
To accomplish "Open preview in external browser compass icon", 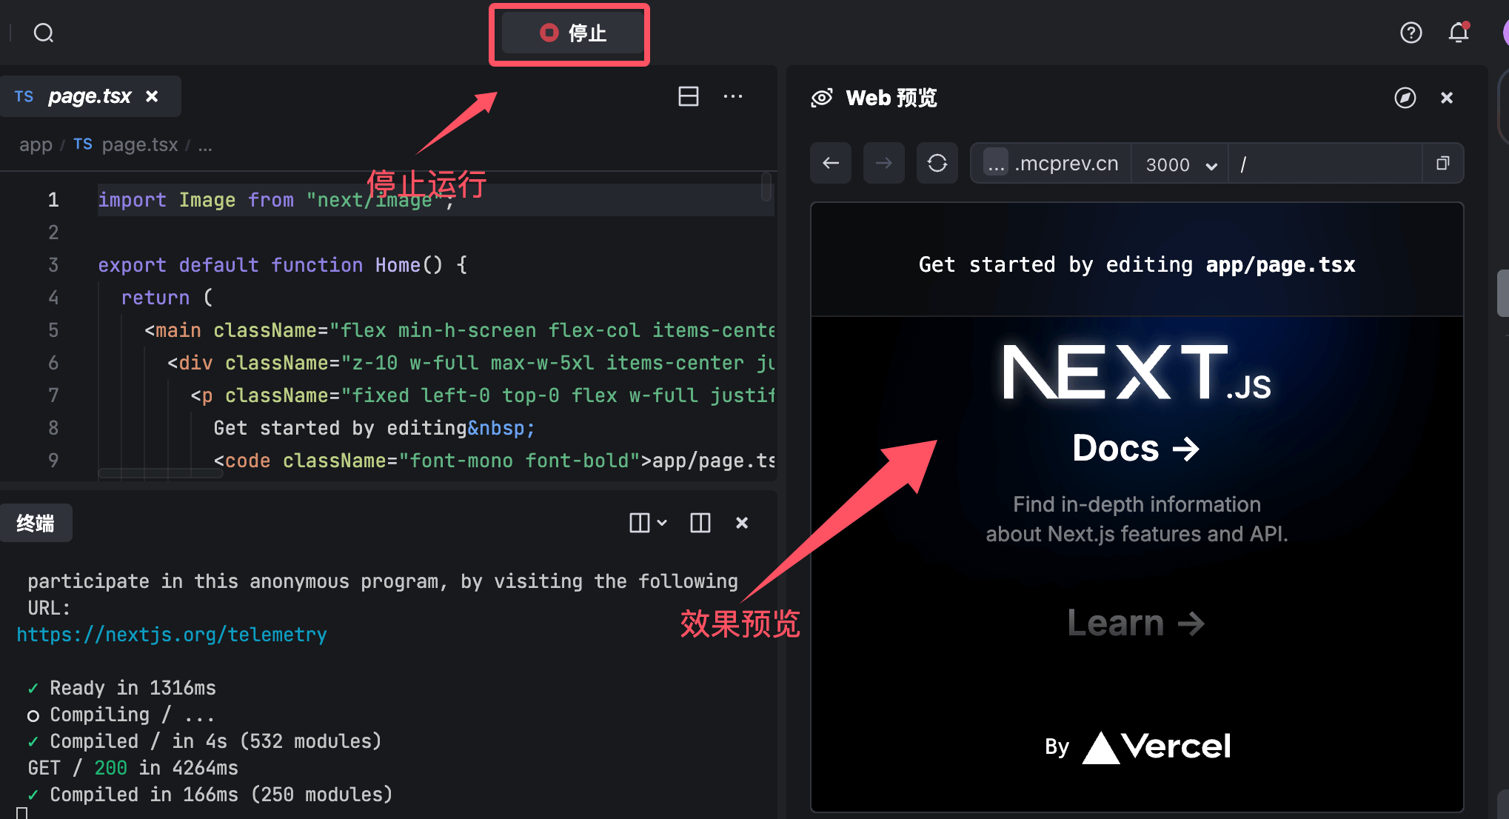I will click(x=1405, y=98).
